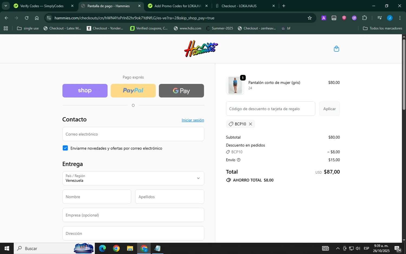406x254 pixels.
Task: Open the bookmarks apps grid icon
Action: [x=6, y=28]
